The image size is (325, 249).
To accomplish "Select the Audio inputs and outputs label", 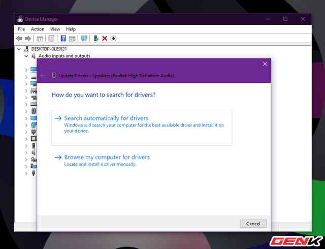I will 64,56.
